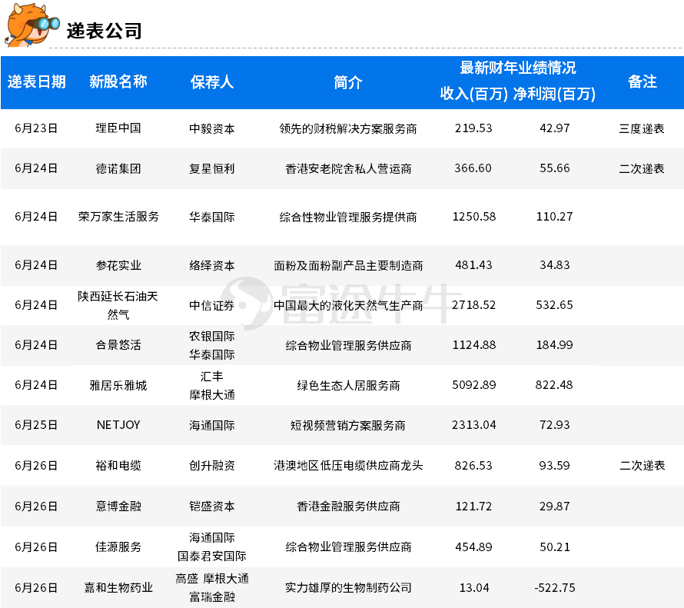684x608 pixels.
Task: Click the 递表日期 column header
Action: pyautogui.click(x=37, y=81)
